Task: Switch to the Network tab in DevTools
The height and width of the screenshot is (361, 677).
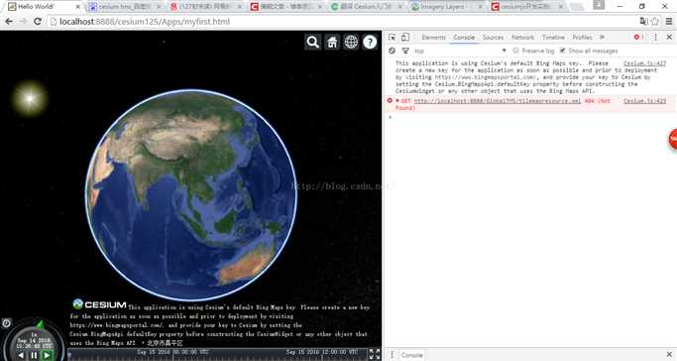Action: pyautogui.click(x=522, y=37)
